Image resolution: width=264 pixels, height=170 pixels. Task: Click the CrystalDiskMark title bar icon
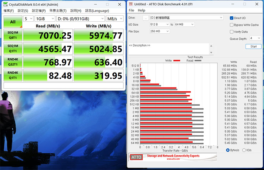[5, 4]
